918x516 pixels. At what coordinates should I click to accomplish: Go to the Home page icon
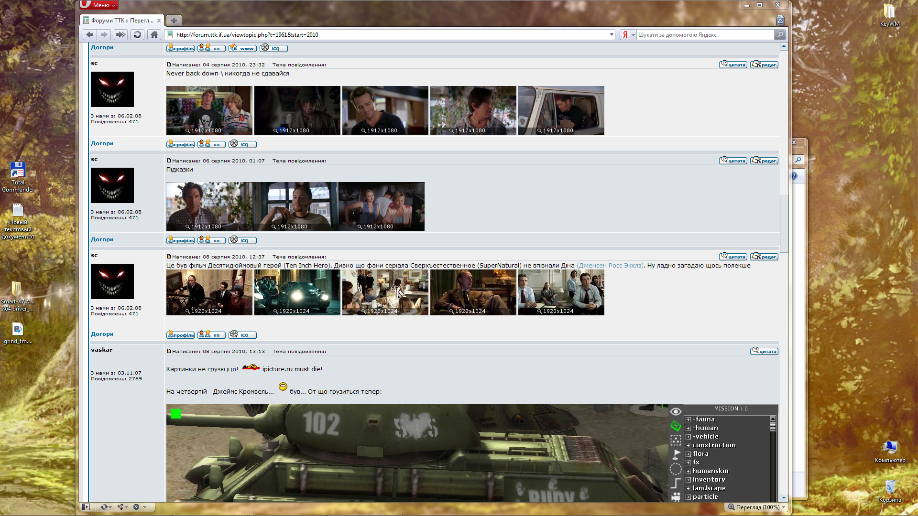coord(154,34)
